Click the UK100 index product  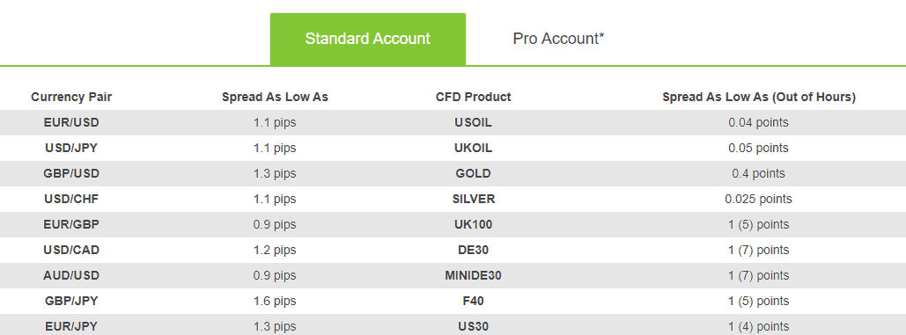(473, 224)
